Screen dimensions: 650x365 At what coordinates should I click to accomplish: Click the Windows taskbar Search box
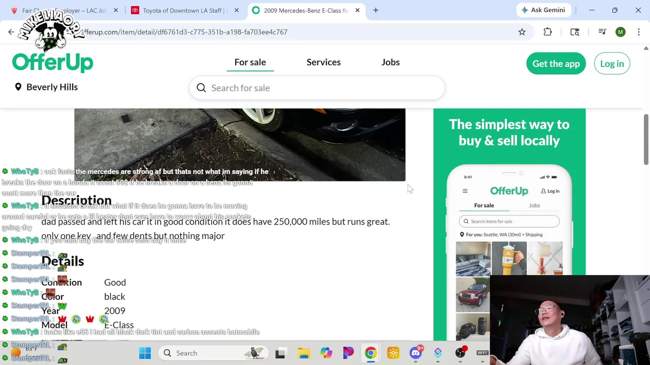tap(214, 353)
